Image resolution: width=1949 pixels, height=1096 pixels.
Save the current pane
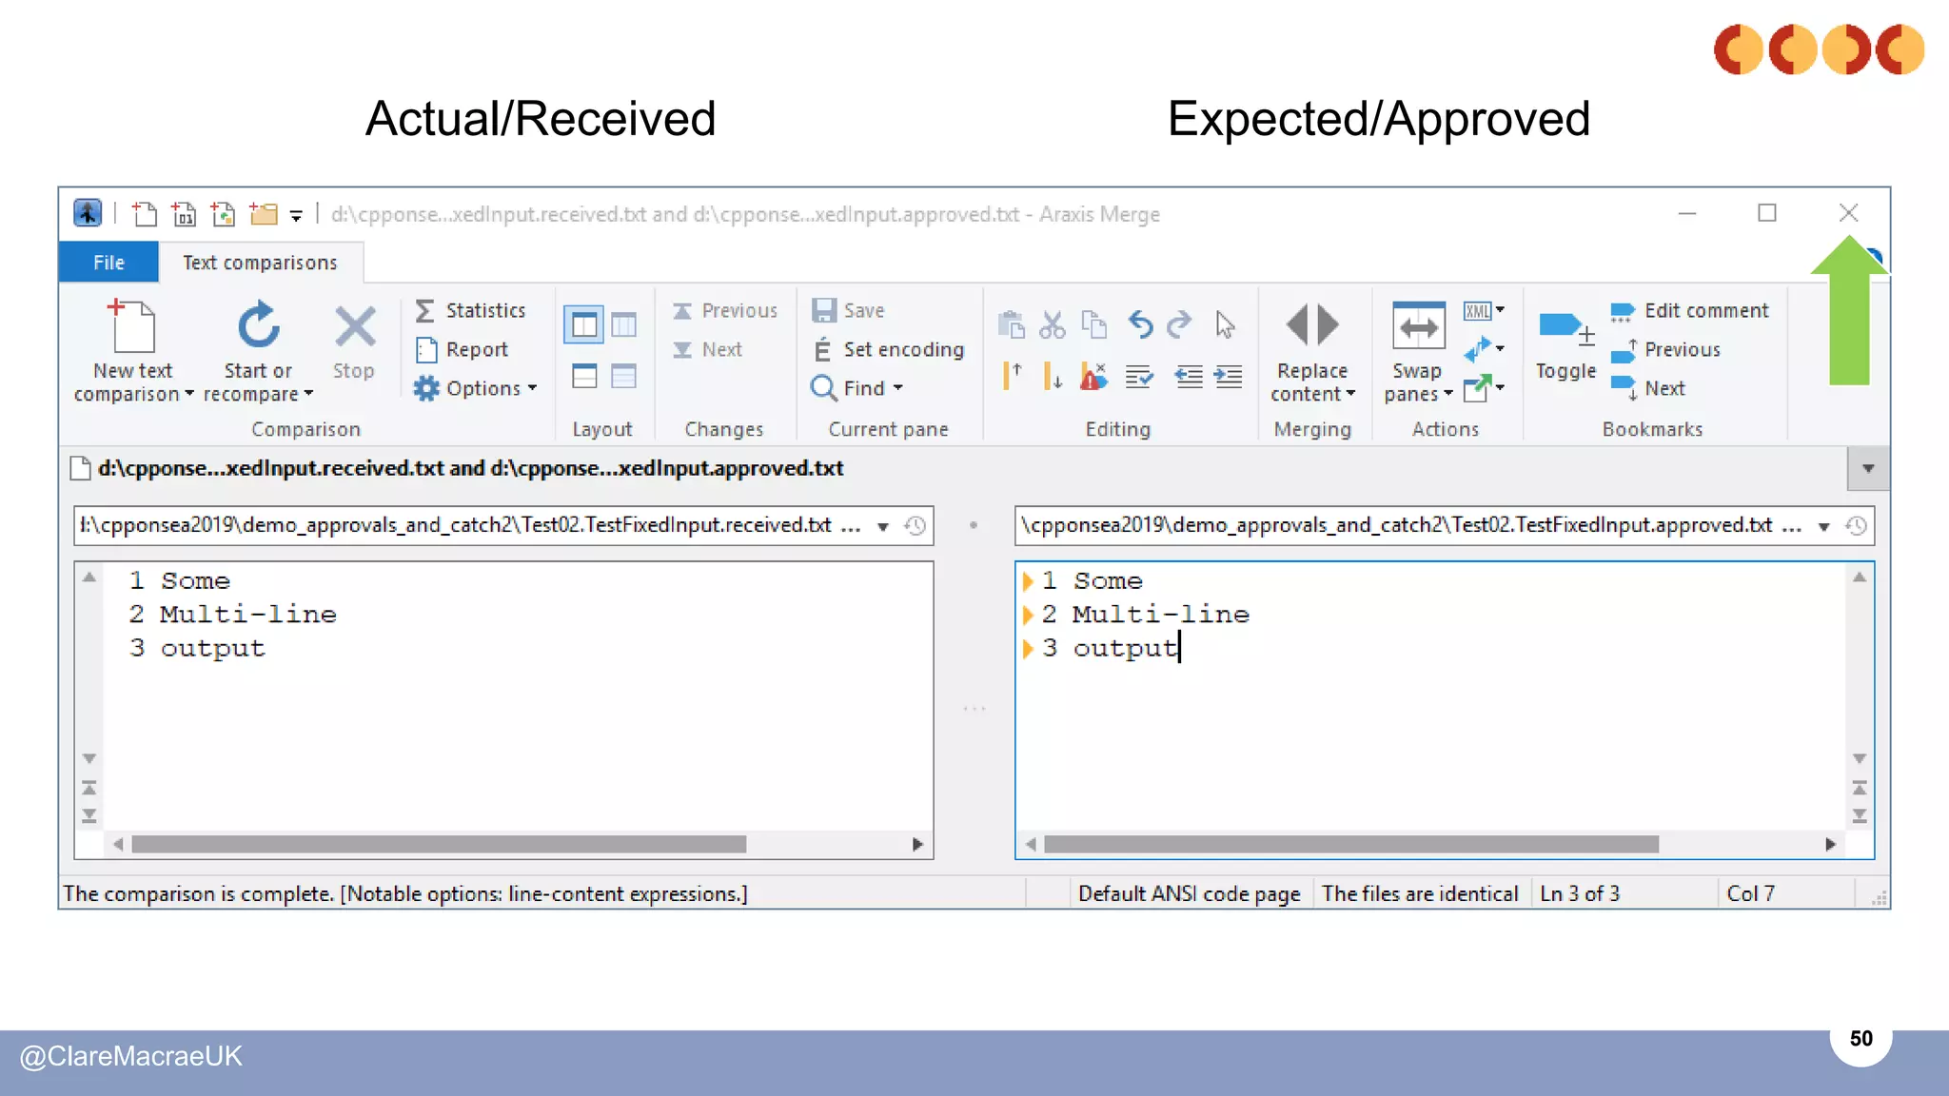click(x=848, y=311)
